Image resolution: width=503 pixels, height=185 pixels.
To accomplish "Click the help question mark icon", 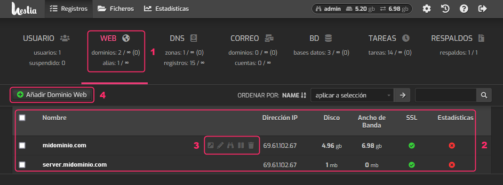I will click(x=464, y=9).
